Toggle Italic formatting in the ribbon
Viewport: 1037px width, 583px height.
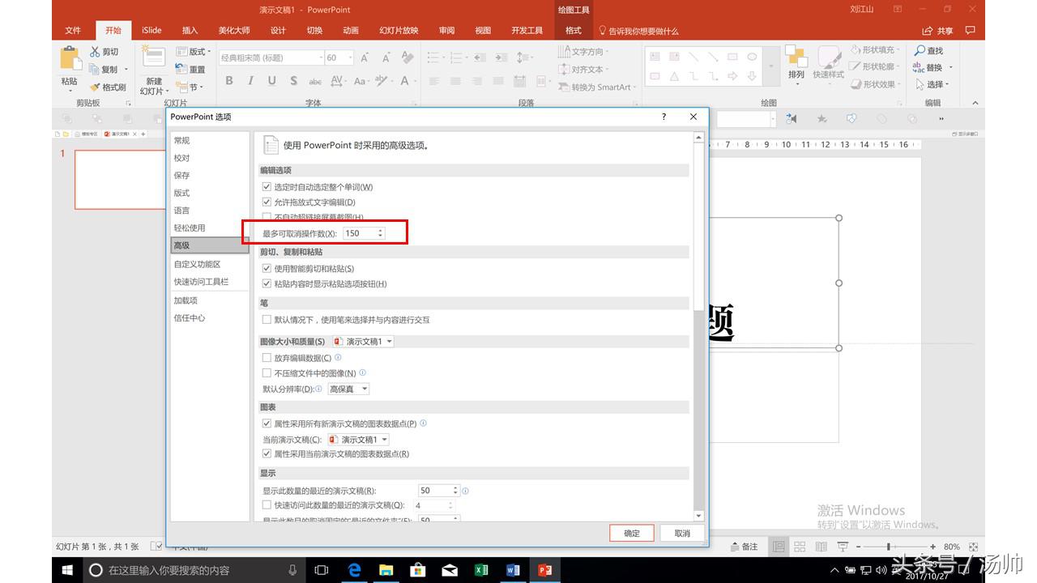(250, 81)
